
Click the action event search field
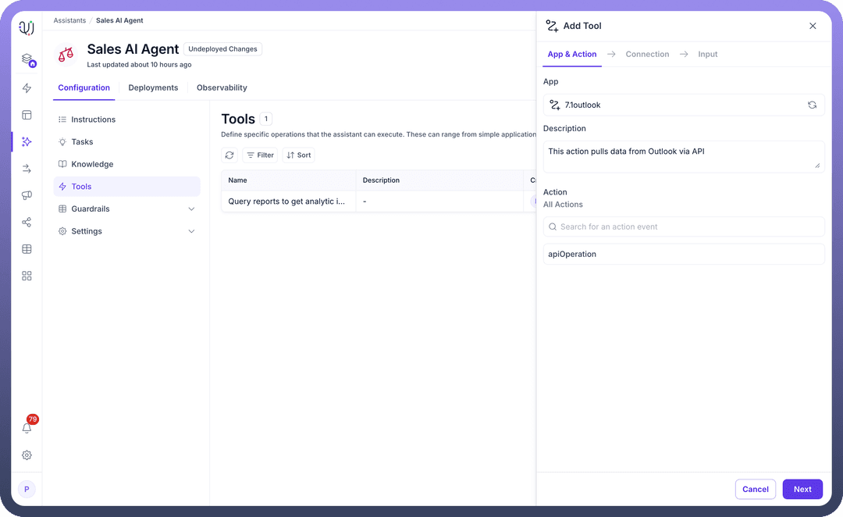(684, 226)
